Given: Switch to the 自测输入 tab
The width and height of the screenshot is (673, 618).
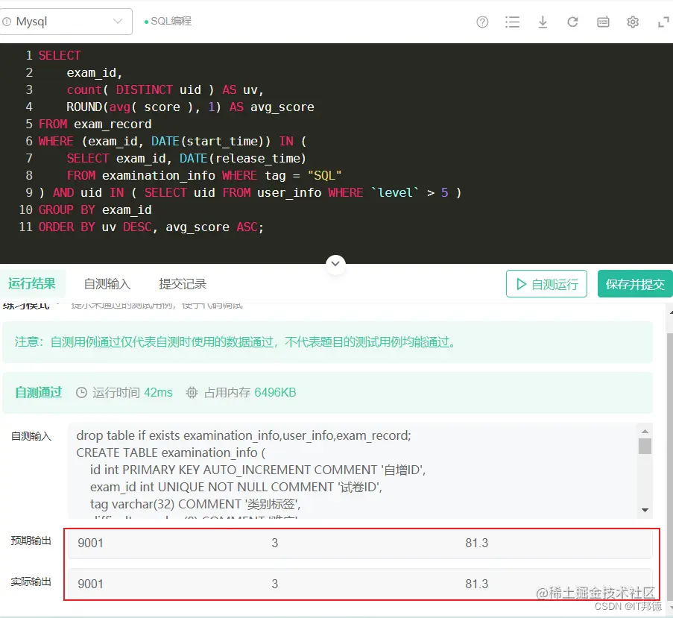Looking at the screenshot, I should [x=107, y=284].
